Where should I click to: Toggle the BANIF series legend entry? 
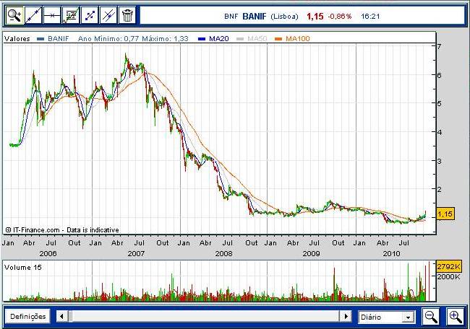click(x=53, y=39)
